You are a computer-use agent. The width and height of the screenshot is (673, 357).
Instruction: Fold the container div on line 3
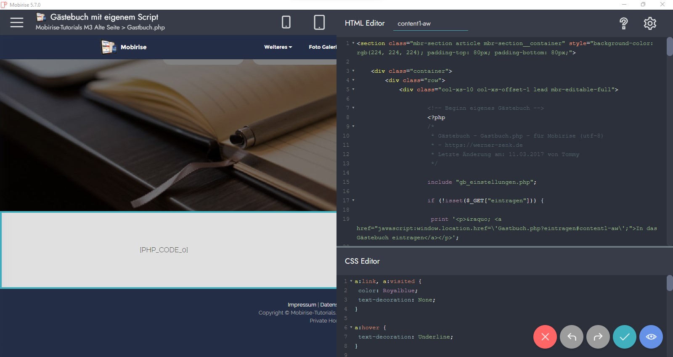coord(353,71)
